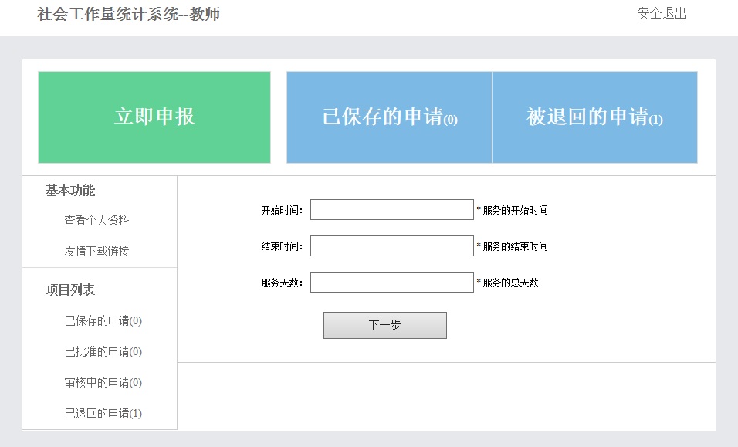Screen dimensions: 738x447
Task: Select 已批准的申请(0) in the sidebar
Action: (103, 351)
